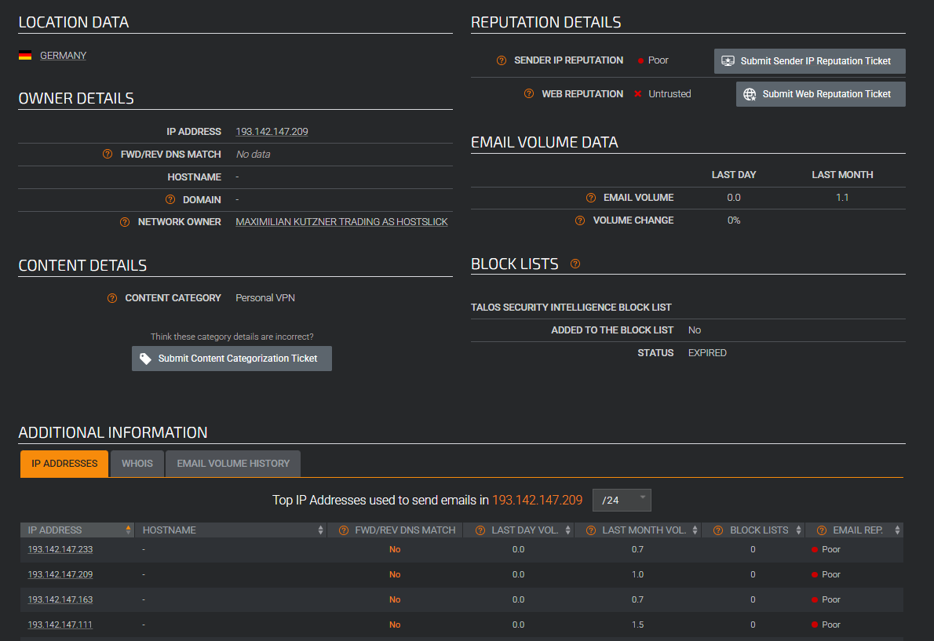The width and height of the screenshot is (934, 641).
Task: Open 193.142.147.209 table row link
Action: pos(60,574)
